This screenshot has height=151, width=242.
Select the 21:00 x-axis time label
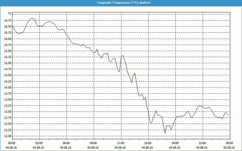202,143
